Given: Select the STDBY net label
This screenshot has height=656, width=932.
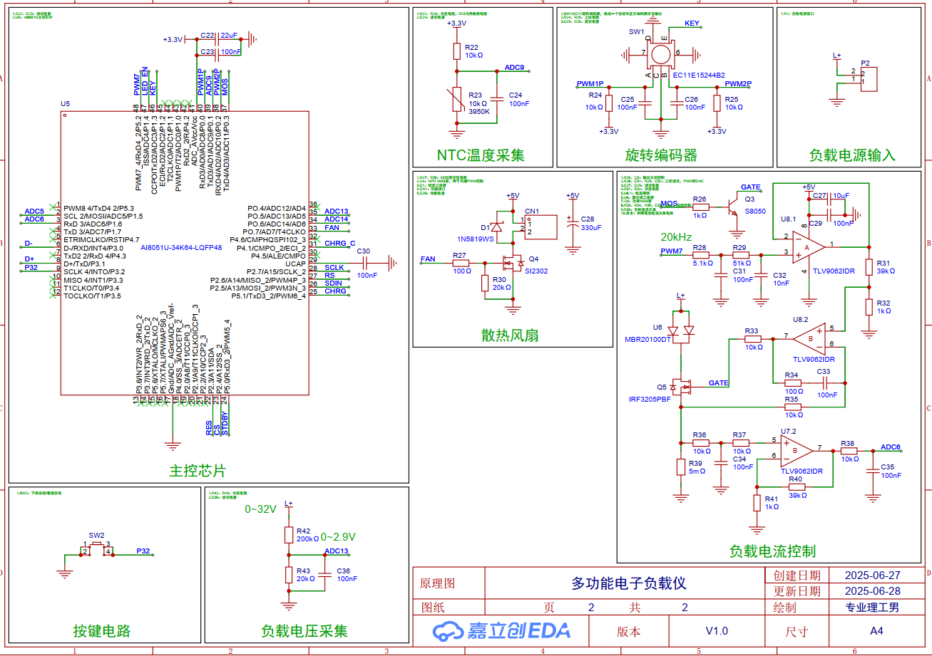Looking at the screenshot, I should pos(225,423).
